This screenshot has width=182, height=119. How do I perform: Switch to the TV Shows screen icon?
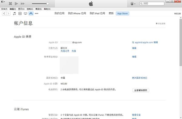(25, 14)
